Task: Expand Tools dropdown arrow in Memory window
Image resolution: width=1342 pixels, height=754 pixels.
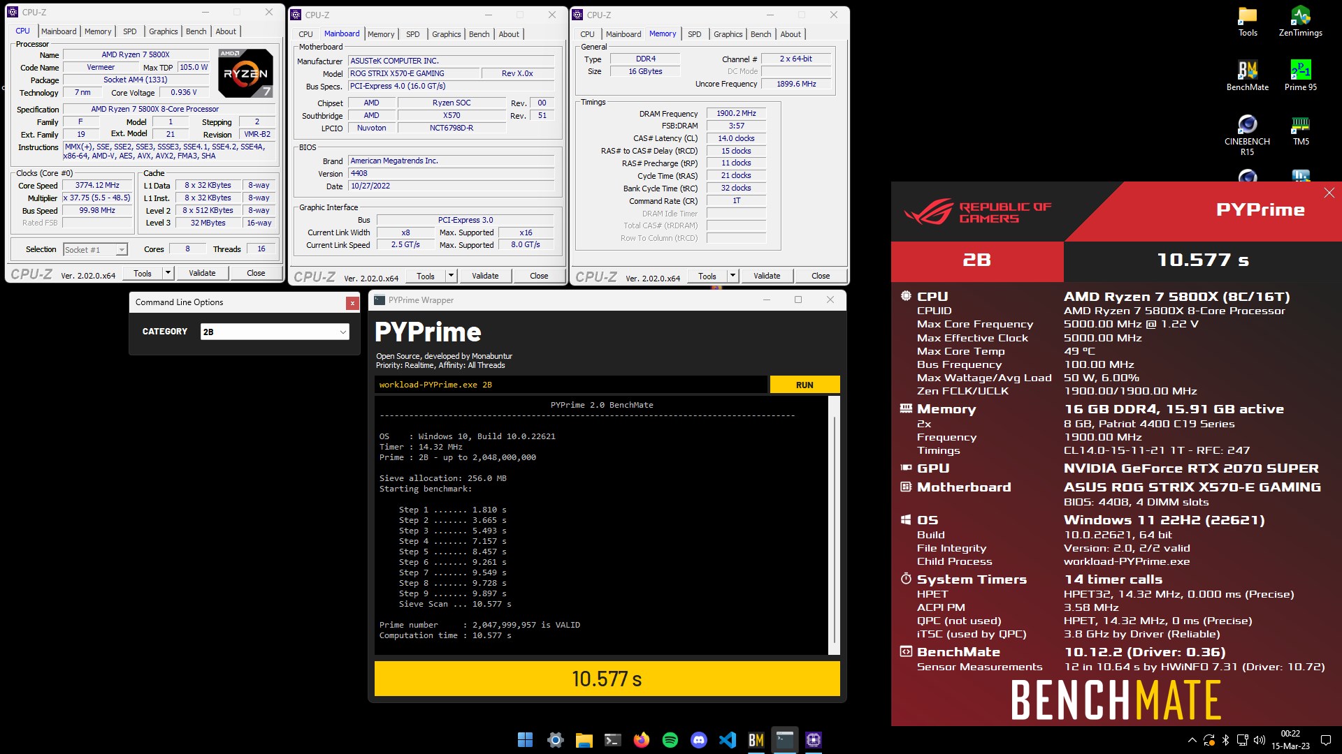Action: (733, 276)
